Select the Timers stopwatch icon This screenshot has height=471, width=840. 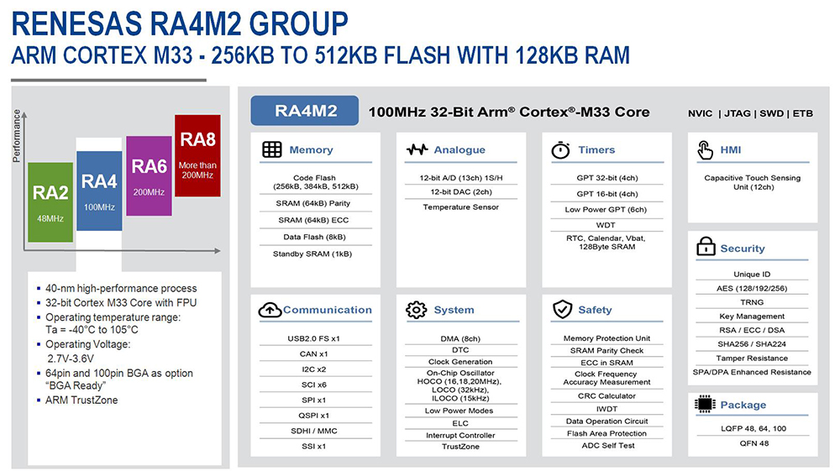pyautogui.click(x=560, y=149)
